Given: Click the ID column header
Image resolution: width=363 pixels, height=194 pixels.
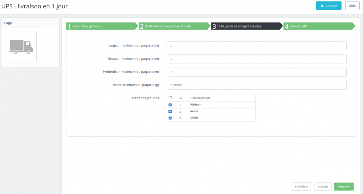Looking at the screenshot, I should 181,98.
